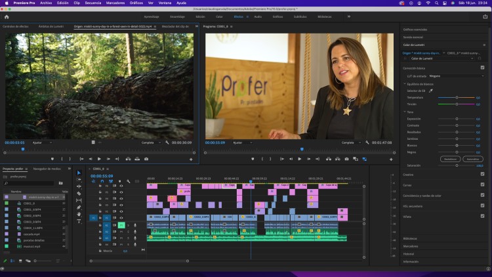
Task: Switch to the Audio workspace tab
Action: [x=258, y=16]
